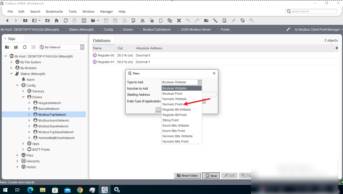
Task: Open File Explorer from the taskbar
Action: click(42, 190)
